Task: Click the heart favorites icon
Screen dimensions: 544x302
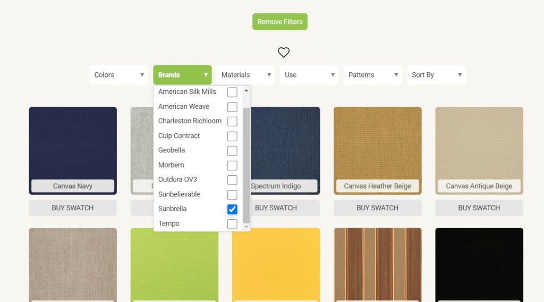Action: pyautogui.click(x=284, y=52)
